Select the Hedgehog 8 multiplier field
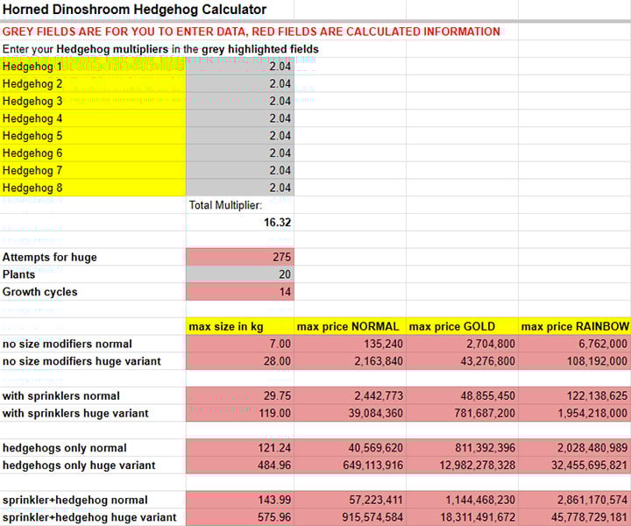Image resolution: width=631 pixels, height=526 pixels. (x=240, y=188)
